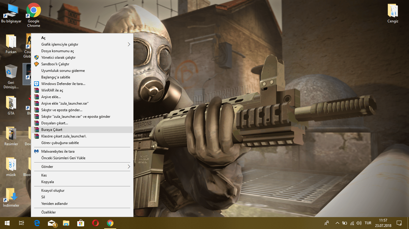
Task: Open Özellikler from the context menu
Action: (82, 212)
